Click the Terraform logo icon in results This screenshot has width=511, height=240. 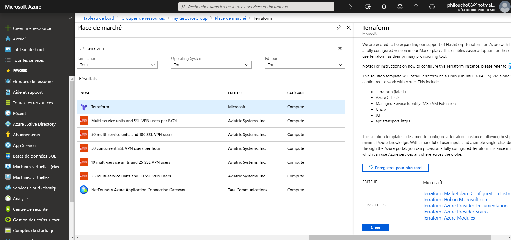point(84,107)
